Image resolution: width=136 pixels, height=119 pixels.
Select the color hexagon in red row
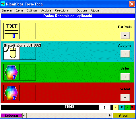click(11, 93)
